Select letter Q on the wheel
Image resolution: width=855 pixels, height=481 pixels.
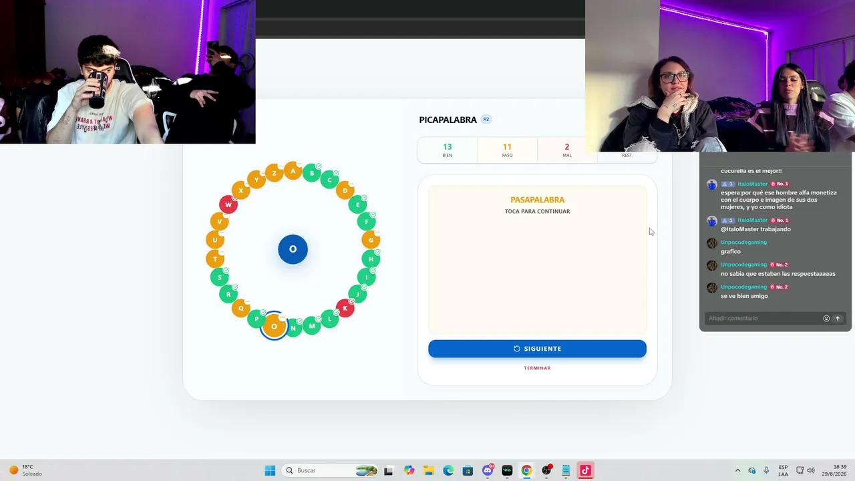tap(241, 308)
